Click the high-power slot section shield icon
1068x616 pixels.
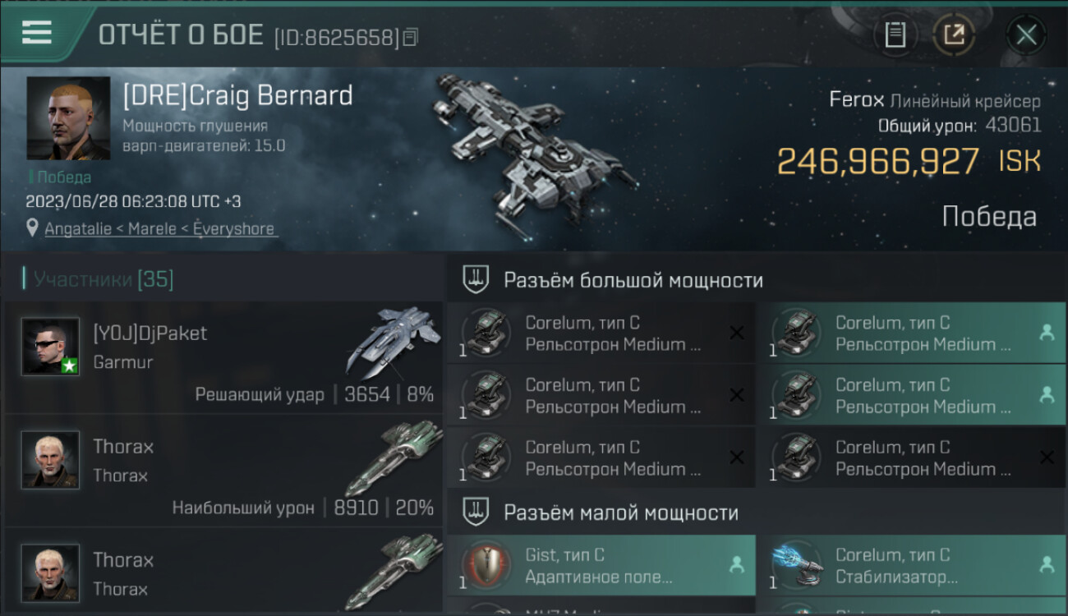coord(476,279)
